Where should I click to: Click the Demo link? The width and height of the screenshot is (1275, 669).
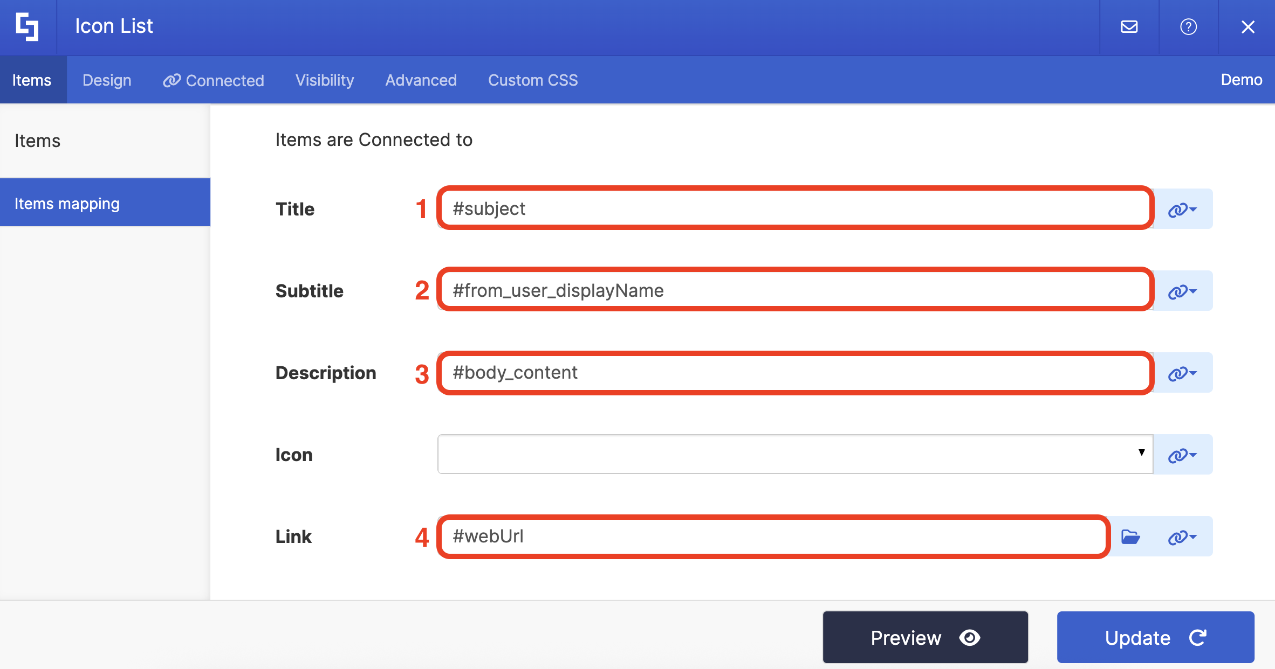click(1241, 80)
